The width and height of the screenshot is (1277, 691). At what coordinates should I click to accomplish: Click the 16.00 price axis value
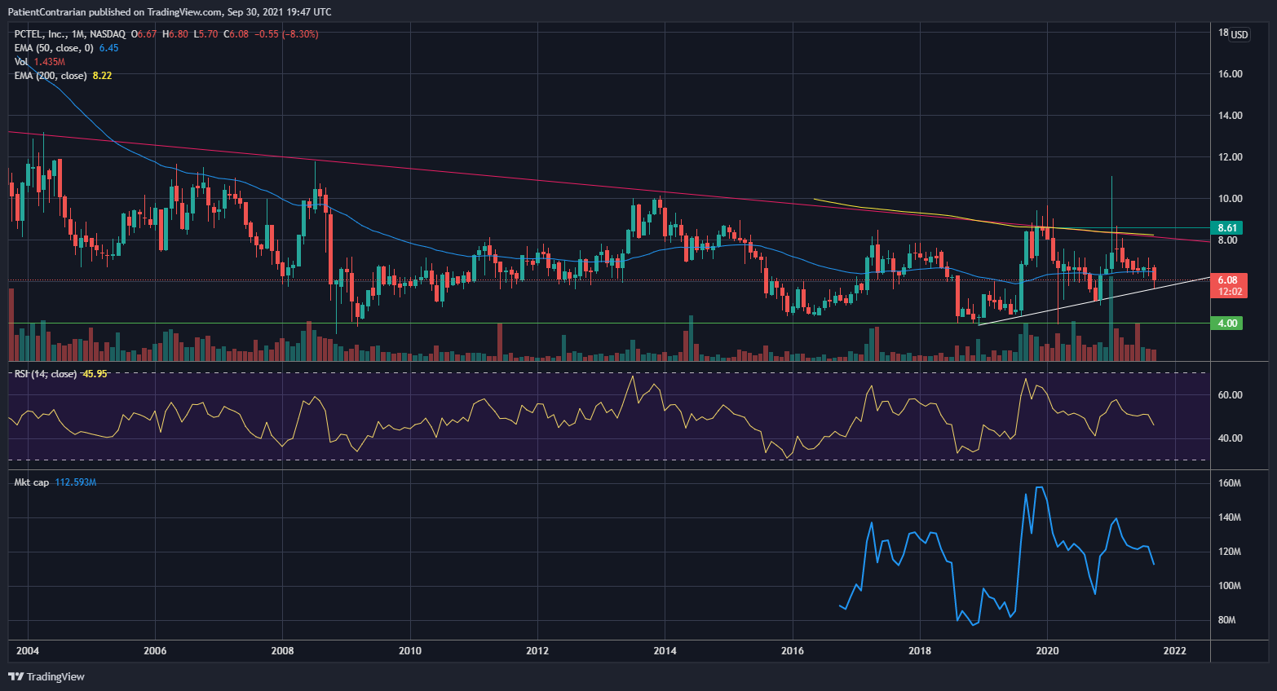tap(1230, 74)
